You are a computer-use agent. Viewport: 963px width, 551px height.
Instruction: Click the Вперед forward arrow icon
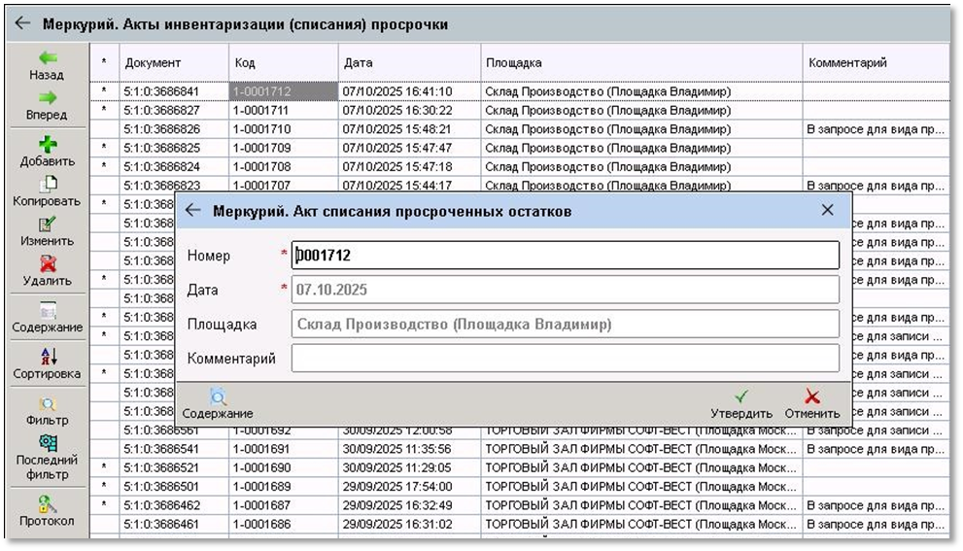(x=47, y=98)
